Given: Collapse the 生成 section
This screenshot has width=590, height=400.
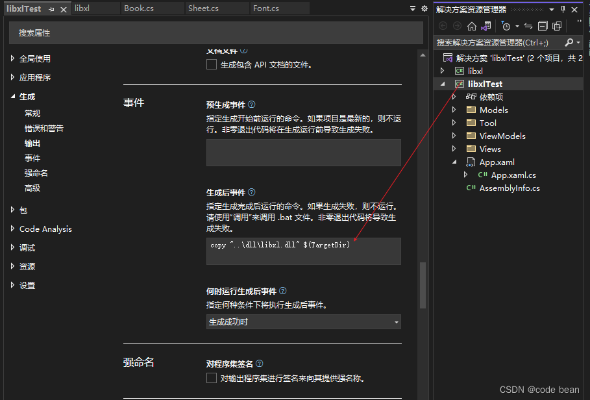Looking at the screenshot, I should 12,96.
